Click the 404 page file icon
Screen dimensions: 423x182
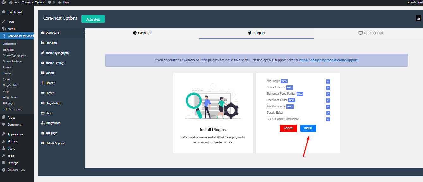coord(43,133)
